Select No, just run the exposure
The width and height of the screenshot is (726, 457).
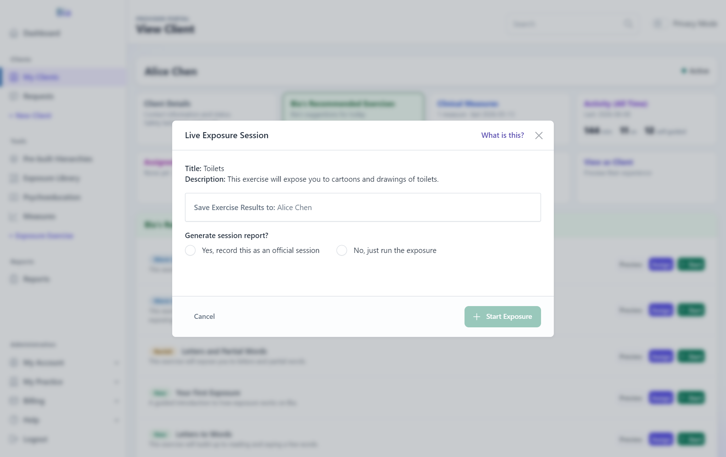[x=342, y=250]
